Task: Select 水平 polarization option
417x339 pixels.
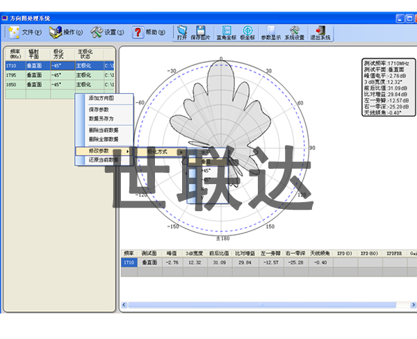Action: (x=207, y=152)
